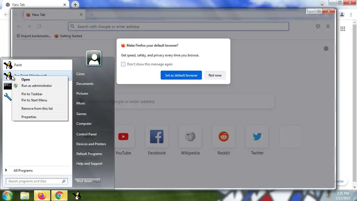The image size is (357, 201).
Task: Click the taskbar clock and date
Action: click(x=343, y=196)
